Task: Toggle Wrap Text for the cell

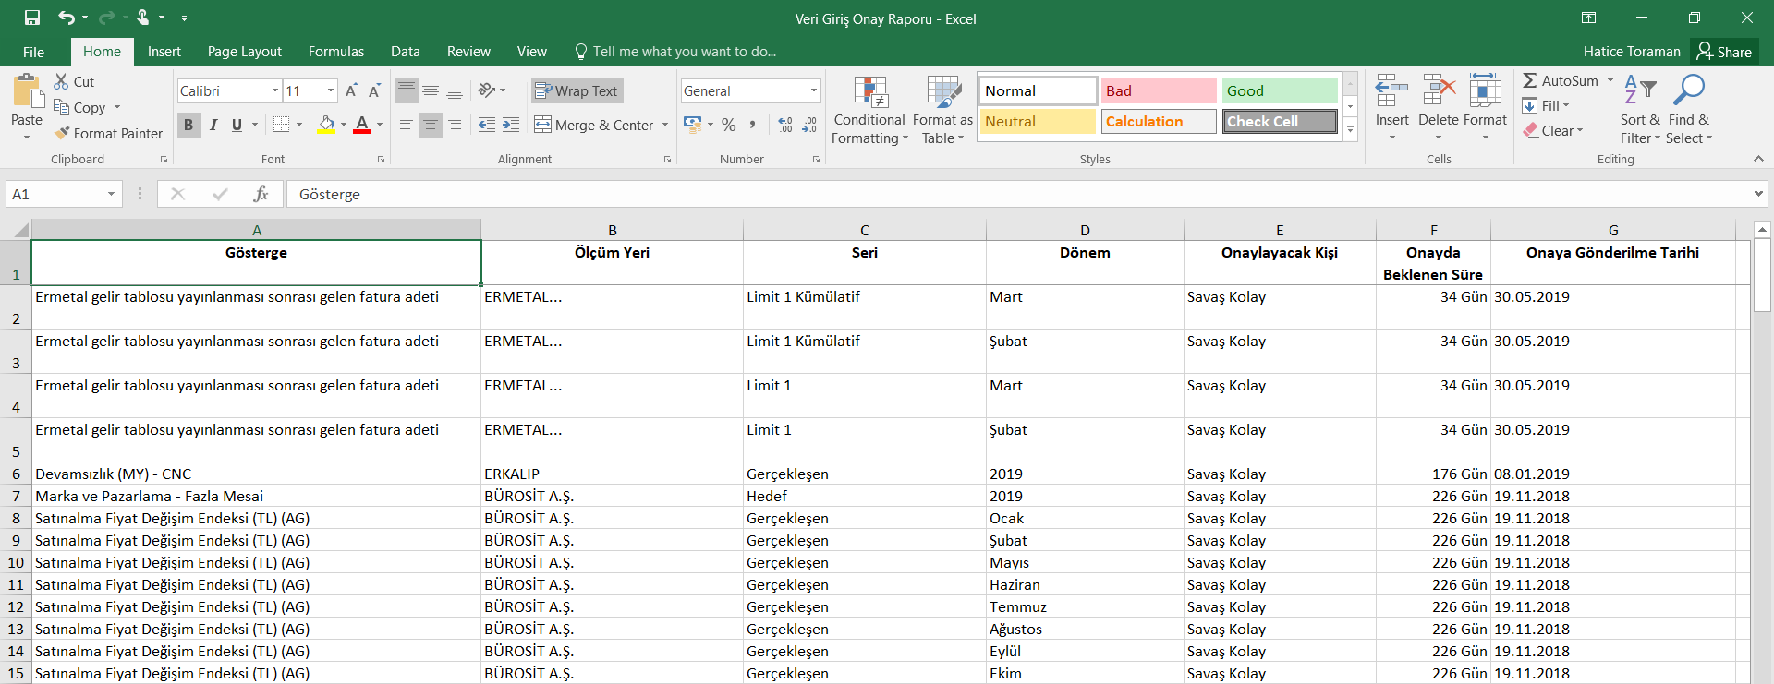Action: (x=577, y=90)
